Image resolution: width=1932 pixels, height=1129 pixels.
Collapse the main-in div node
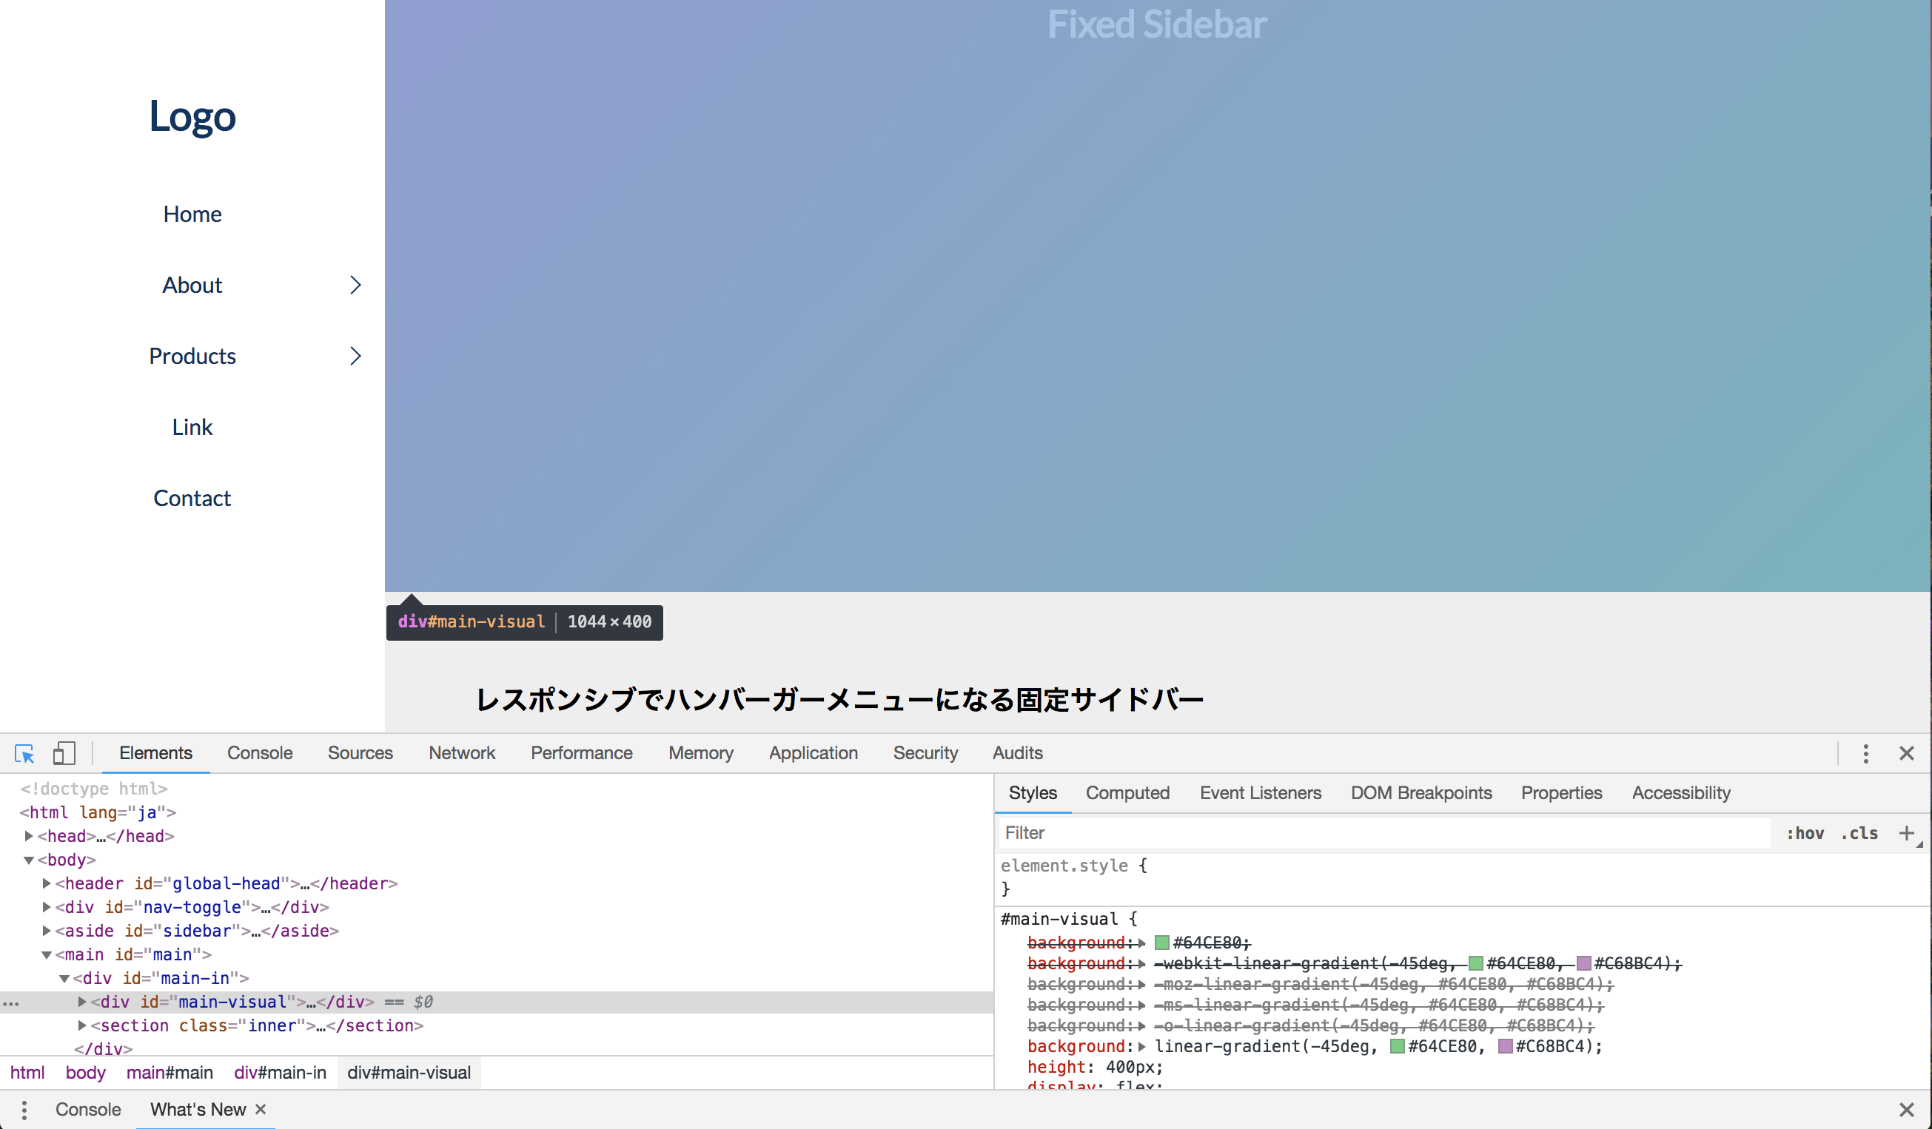click(x=64, y=979)
